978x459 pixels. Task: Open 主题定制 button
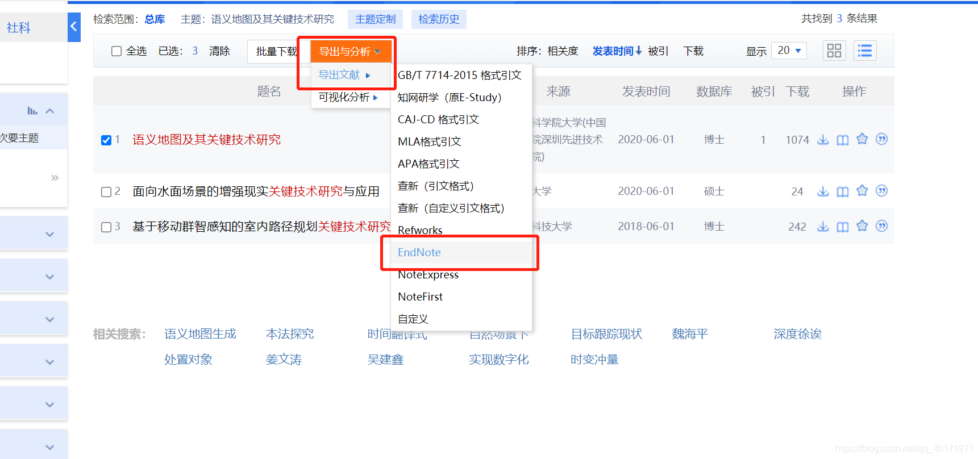(375, 19)
